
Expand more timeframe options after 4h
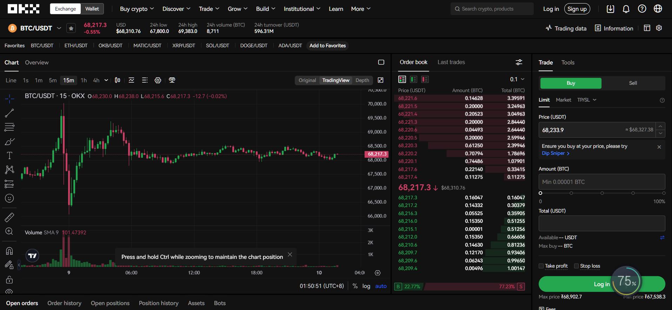coord(106,80)
